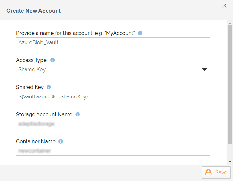233x181 pixels.
Task: Click the Create New Account title
Action: pos(34,11)
